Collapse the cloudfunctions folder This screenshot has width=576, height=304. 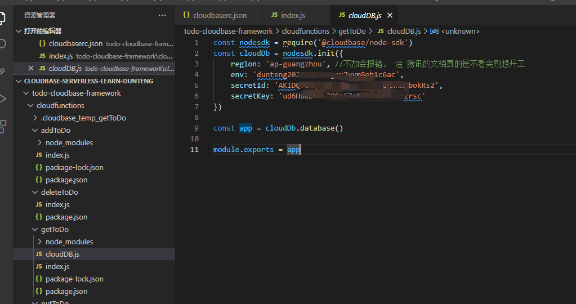tap(30, 106)
